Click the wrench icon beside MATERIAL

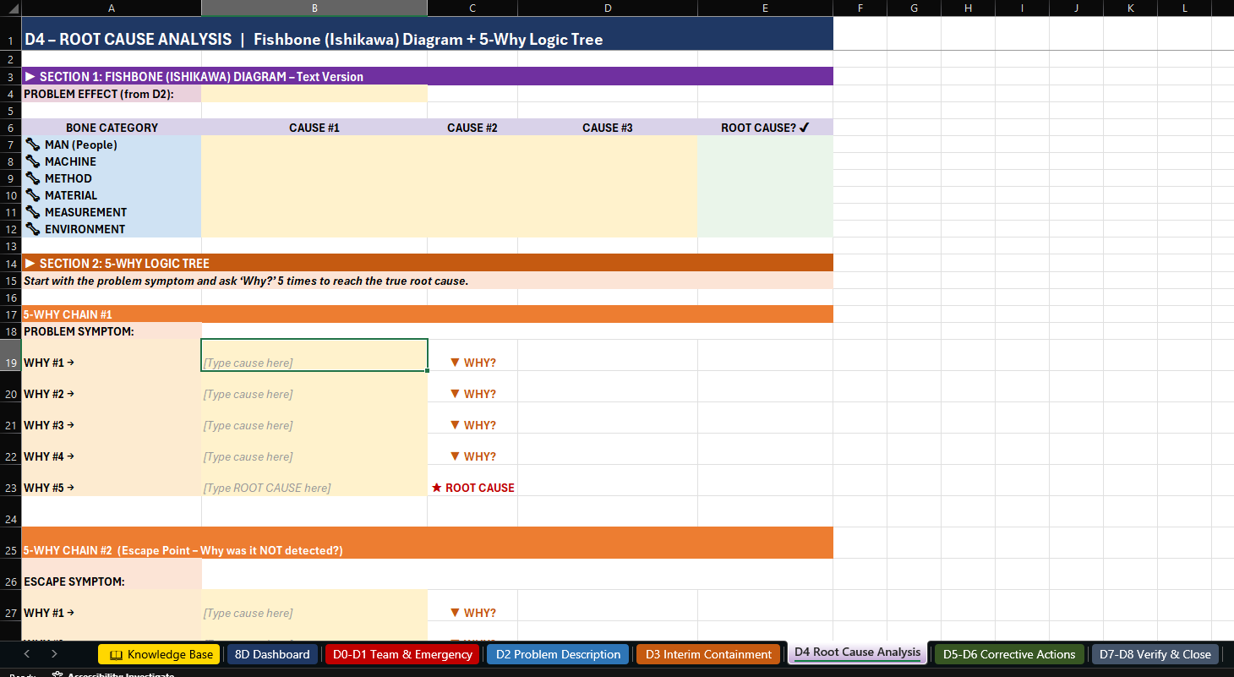tap(31, 195)
